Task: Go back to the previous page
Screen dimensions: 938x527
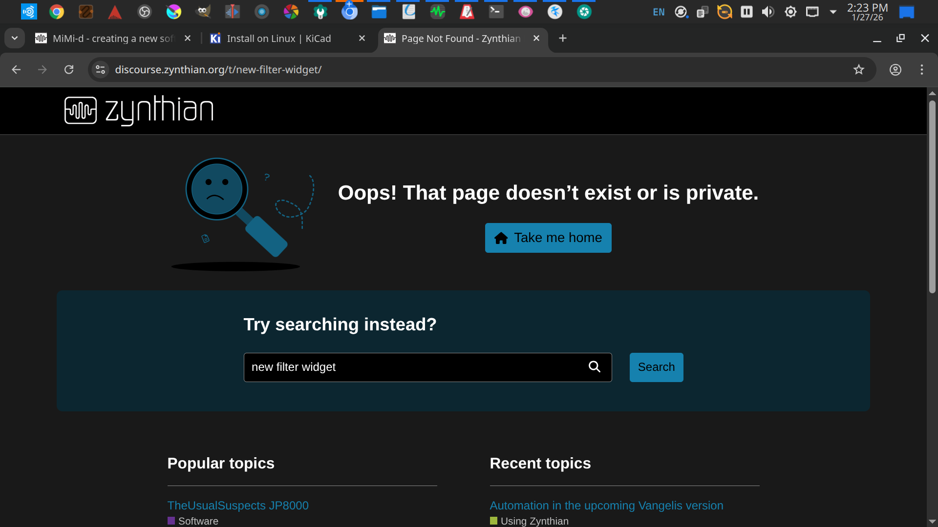Action: click(x=16, y=70)
